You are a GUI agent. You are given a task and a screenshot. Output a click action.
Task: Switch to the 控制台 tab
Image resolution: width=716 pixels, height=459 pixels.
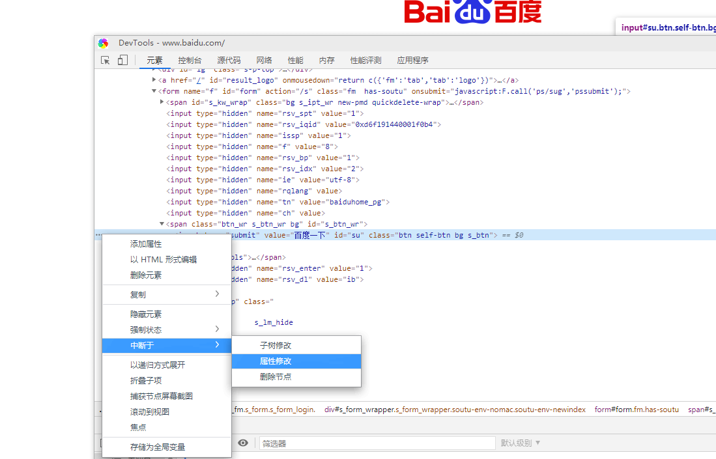point(190,61)
